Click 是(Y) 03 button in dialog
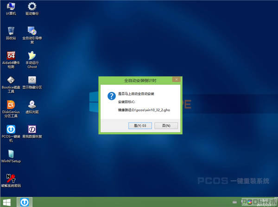Viewport: 278px width, 207px height. click(140, 126)
